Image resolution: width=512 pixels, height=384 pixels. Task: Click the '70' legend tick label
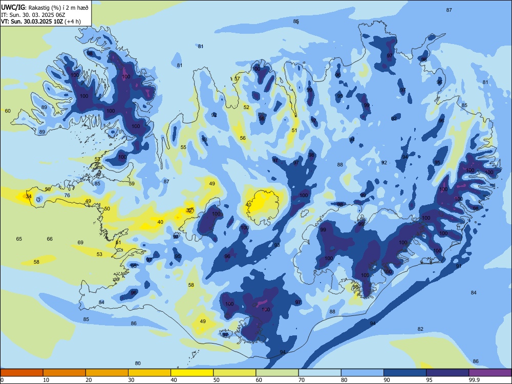click(302, 380)
